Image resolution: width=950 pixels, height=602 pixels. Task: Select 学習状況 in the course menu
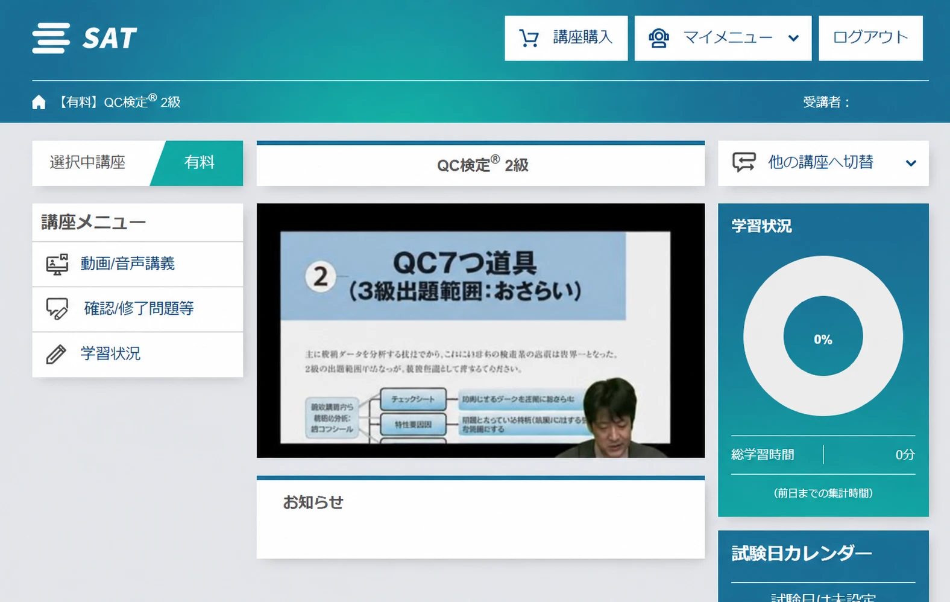(x=137, y=354)
